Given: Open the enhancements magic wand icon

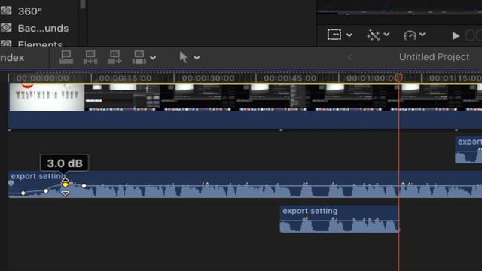Looking at the screenshot, I should coord(374,35).
